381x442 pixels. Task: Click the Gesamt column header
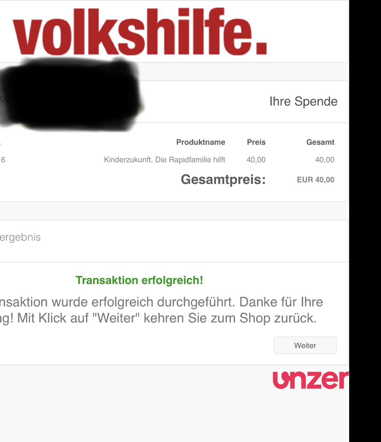pyautogui.click(x=320, y=142)
